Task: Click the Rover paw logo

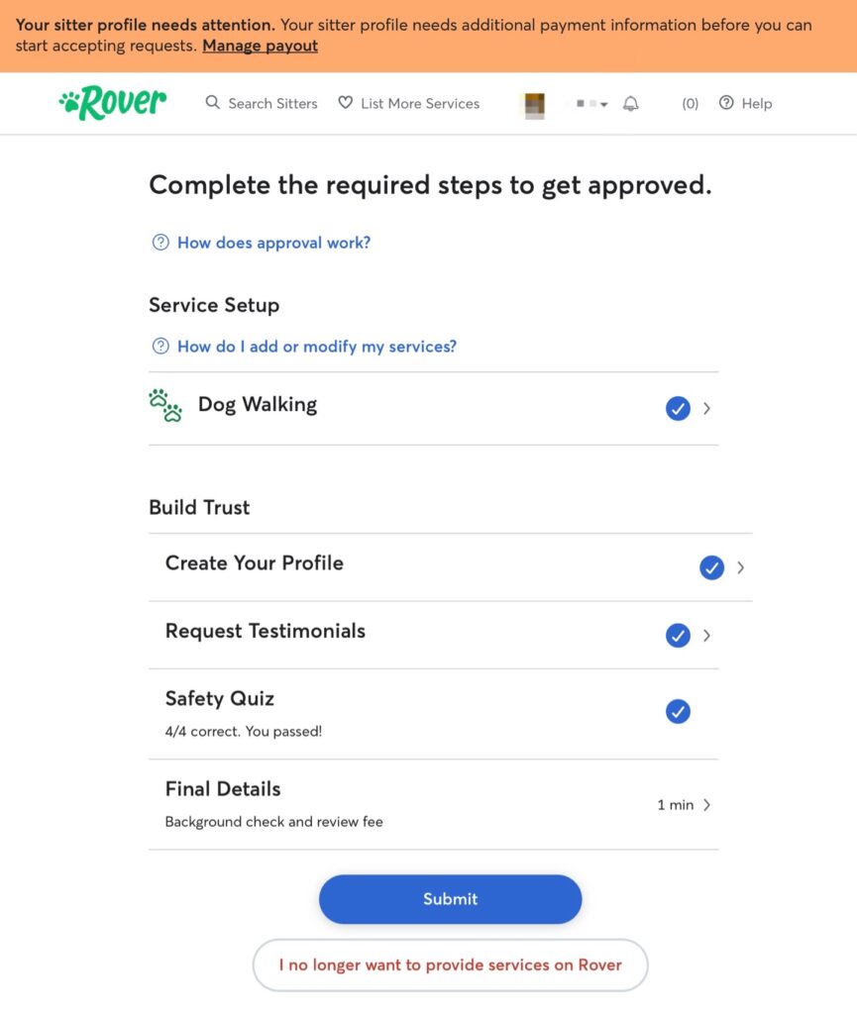Action: click(71, 101)
